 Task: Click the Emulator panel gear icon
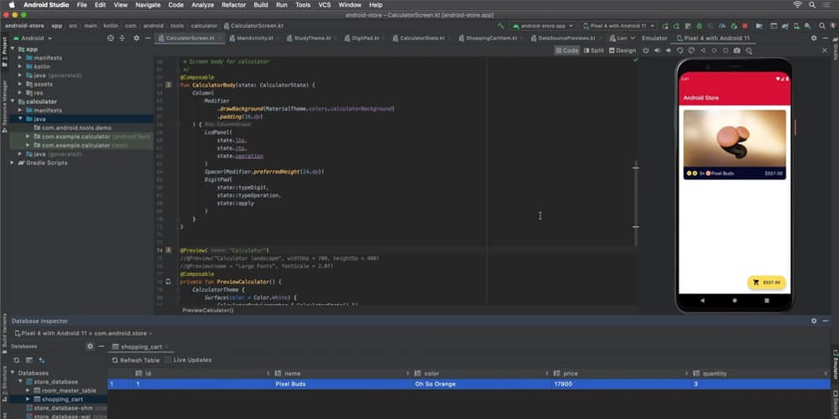(814, 39)
